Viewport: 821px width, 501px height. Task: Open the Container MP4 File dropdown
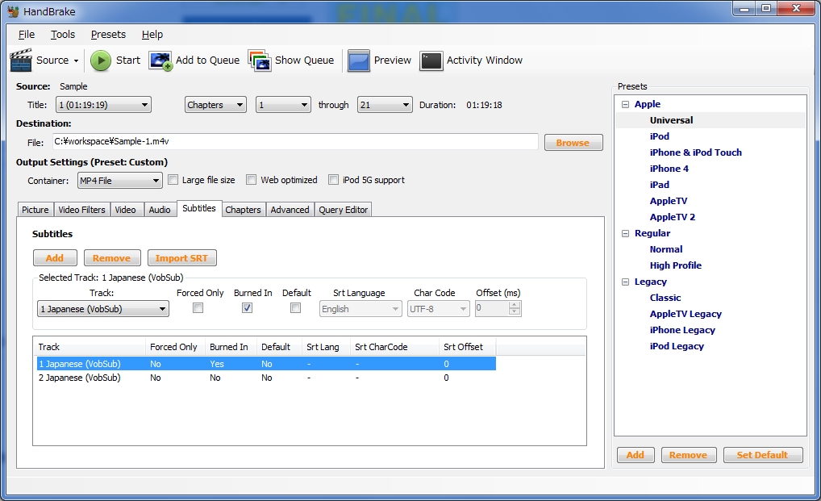119,181
